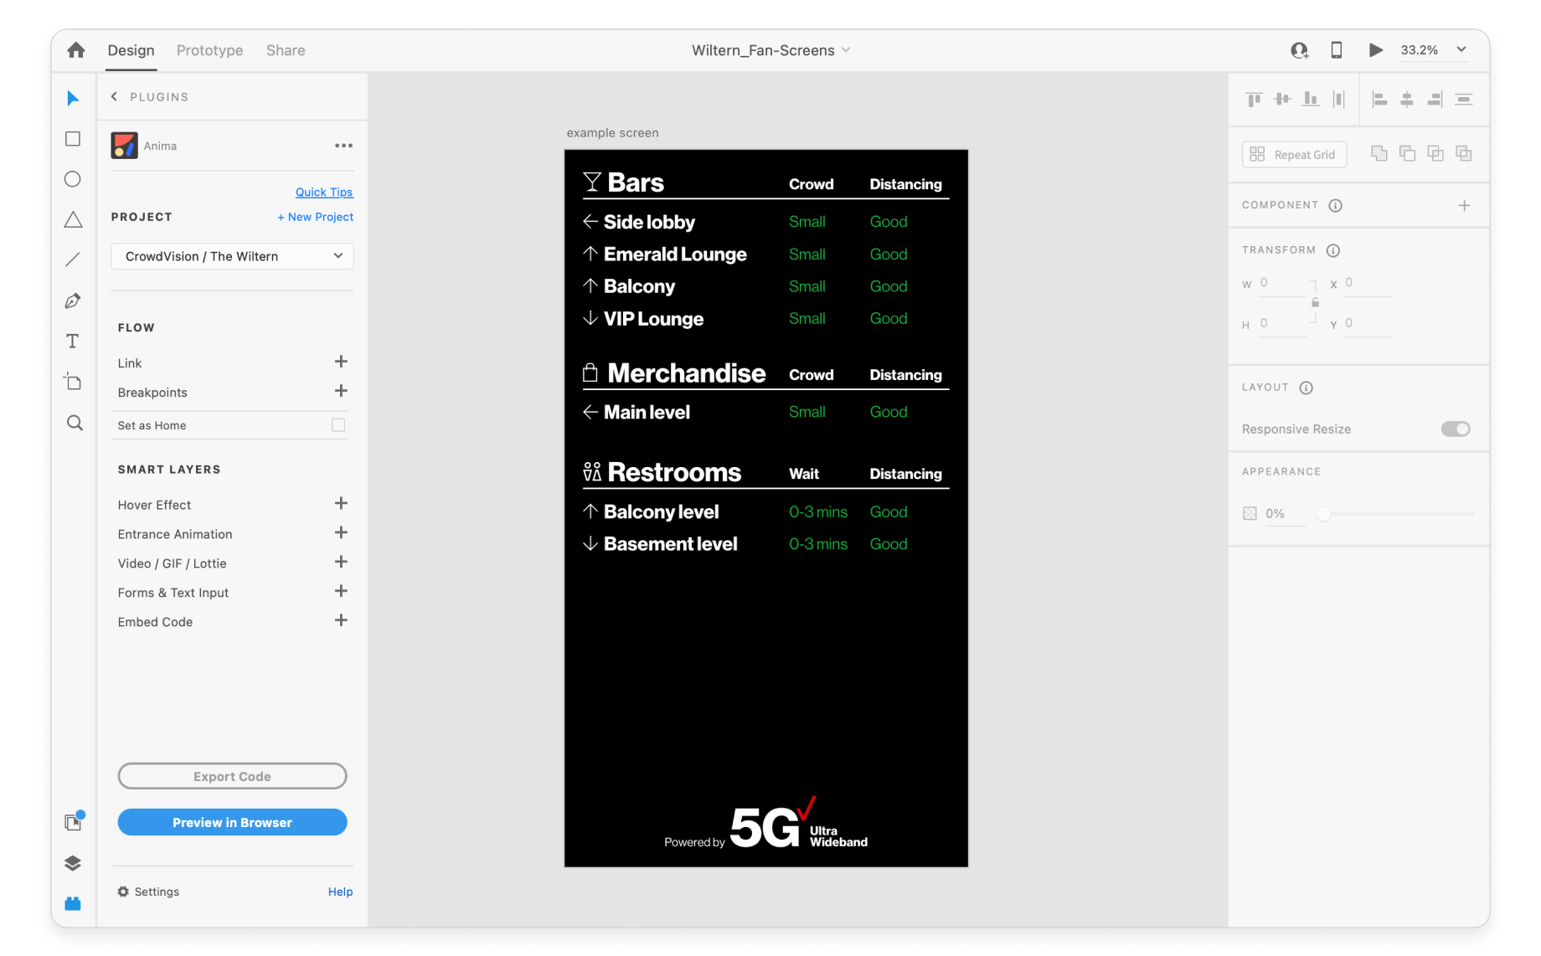Click the Preview in Browser button
Viewport: 1541px width, 956px height.
pos(232,822)
